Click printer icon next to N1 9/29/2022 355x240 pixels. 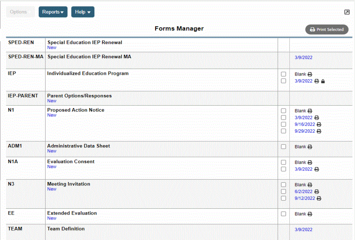coord(319,132)
